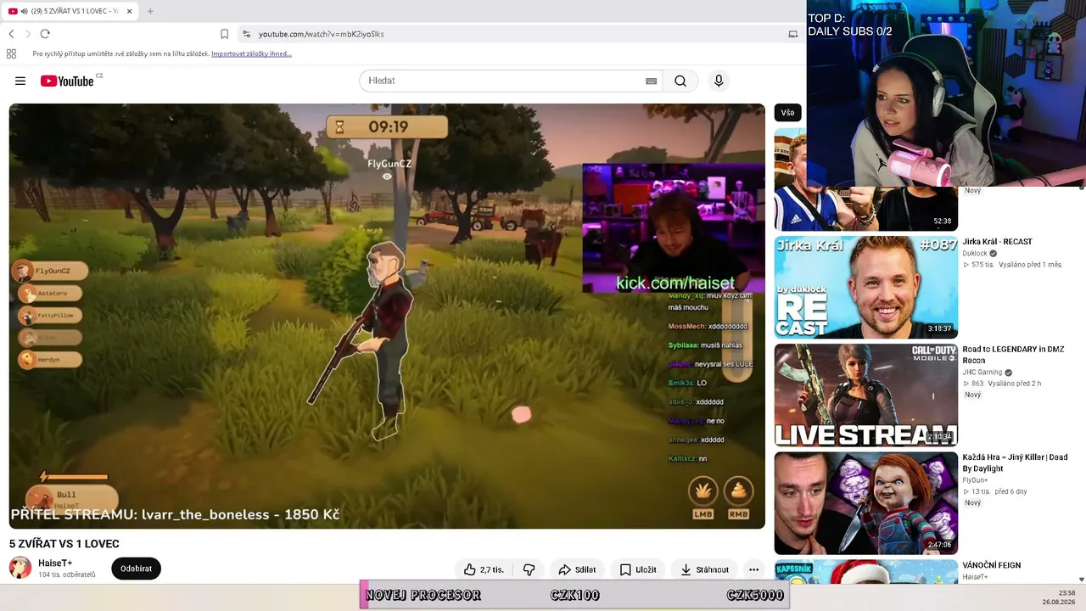
Task: Open Road to LEGENDARY in DMZ thumbnail
Action: (865, 395)
